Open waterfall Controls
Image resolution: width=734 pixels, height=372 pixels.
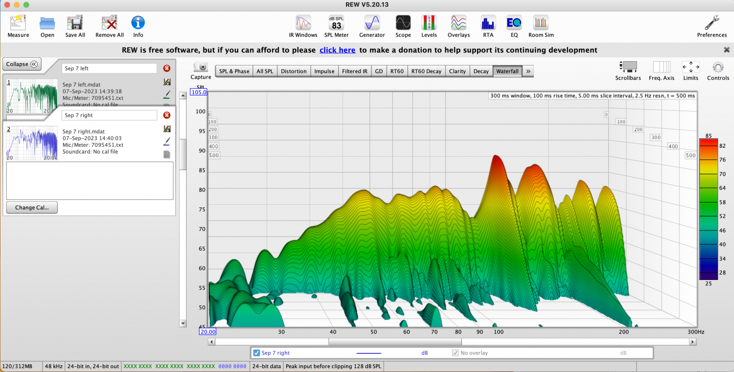[718, 71]
